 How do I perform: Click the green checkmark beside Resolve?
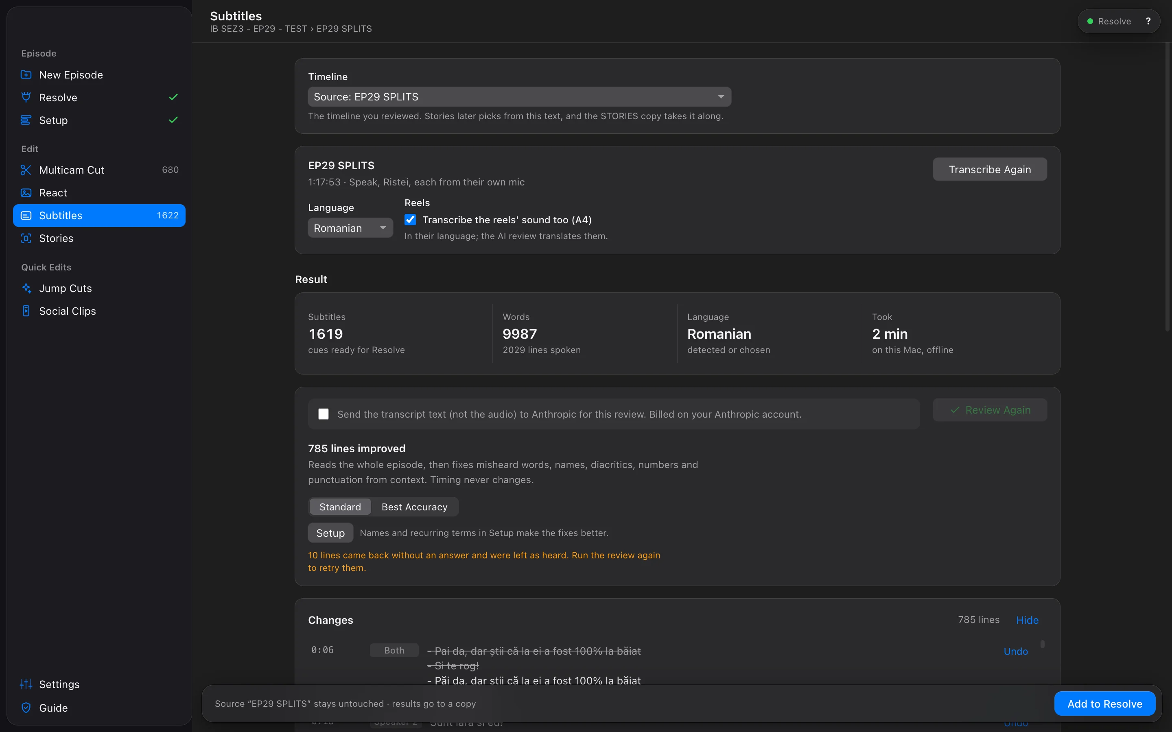click(173, 97)
